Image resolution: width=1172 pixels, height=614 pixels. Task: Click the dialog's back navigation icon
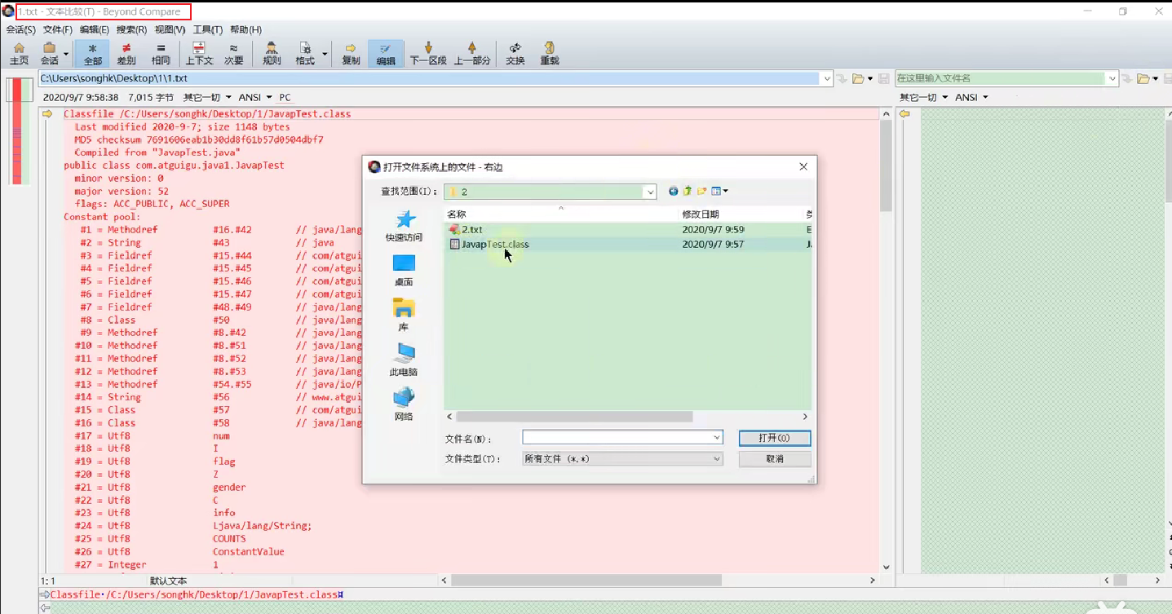point(673,192)
